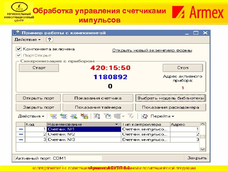Click the scroll down arrow of the list

[203, 149]
